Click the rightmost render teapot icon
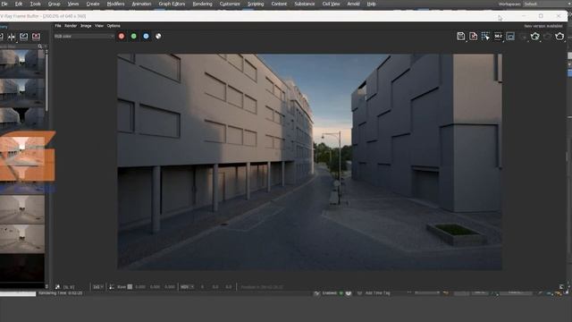Screen dimensions: 572x322 pyautogui.click(x=559, y=36)
